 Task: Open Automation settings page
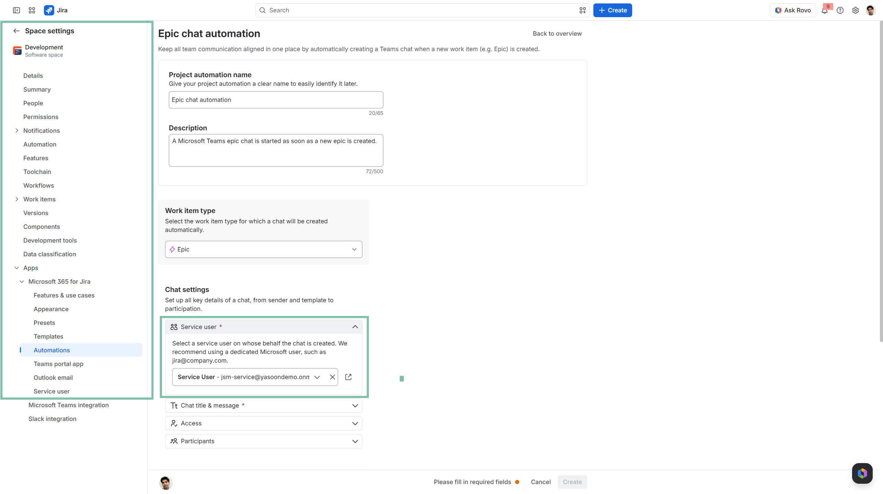40,144
